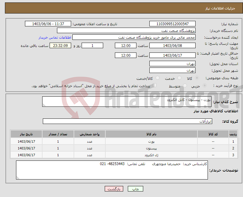Click the ردیف column header
This screenshot has width=243, height=197.
pyautogui.click(x=233, y=134)
